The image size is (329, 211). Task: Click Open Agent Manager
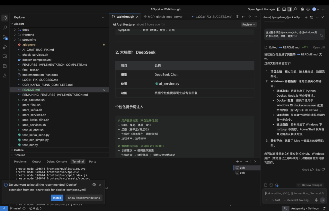coord(261,9)
